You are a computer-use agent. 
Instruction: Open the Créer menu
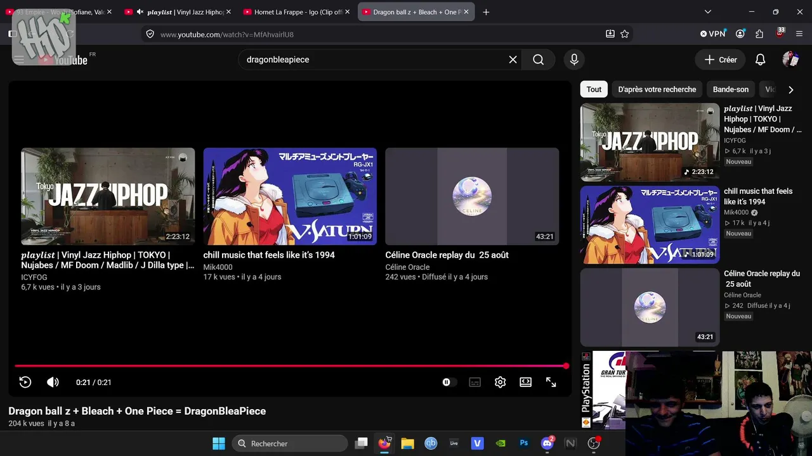click(x=721, y=60)
